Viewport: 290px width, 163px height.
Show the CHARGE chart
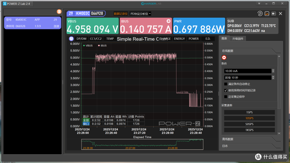click(165, 39)
